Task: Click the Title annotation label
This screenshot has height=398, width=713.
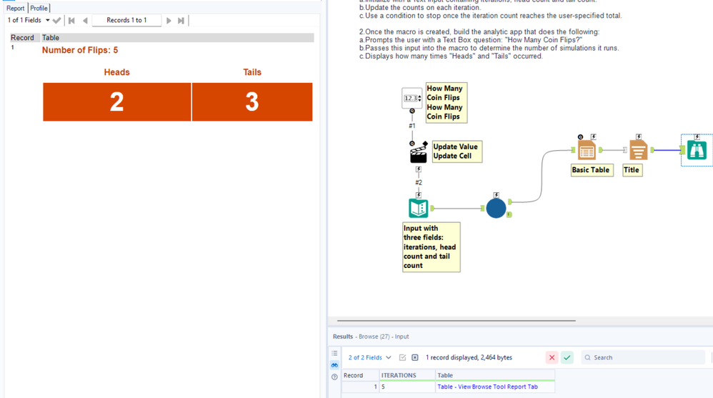Action: click(632, 170)
